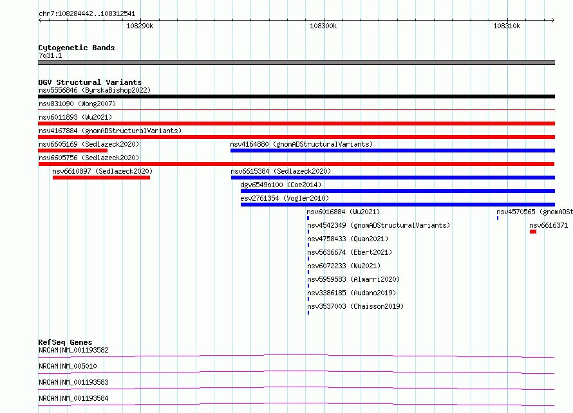Click the ruler's left arrow end
Screen dimensions: 573x413
tap(40, 20)
